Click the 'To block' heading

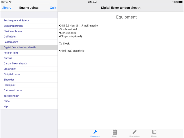(64, 44)
